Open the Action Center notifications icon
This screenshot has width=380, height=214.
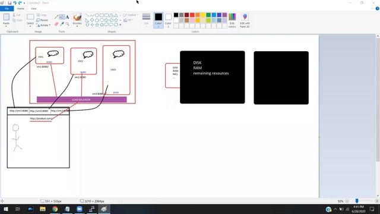point(372,209)
